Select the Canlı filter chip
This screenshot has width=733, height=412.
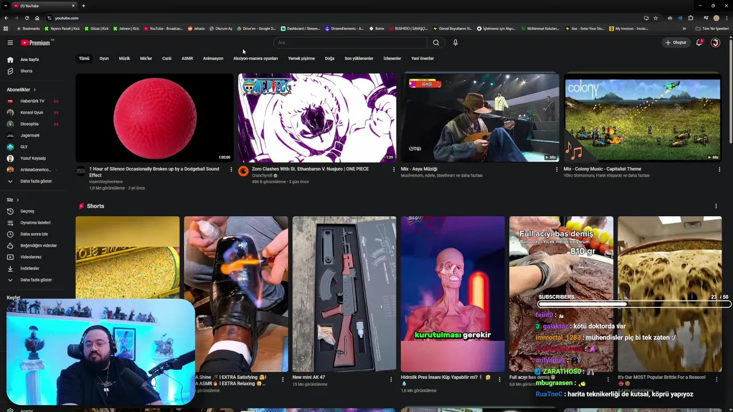167,58
